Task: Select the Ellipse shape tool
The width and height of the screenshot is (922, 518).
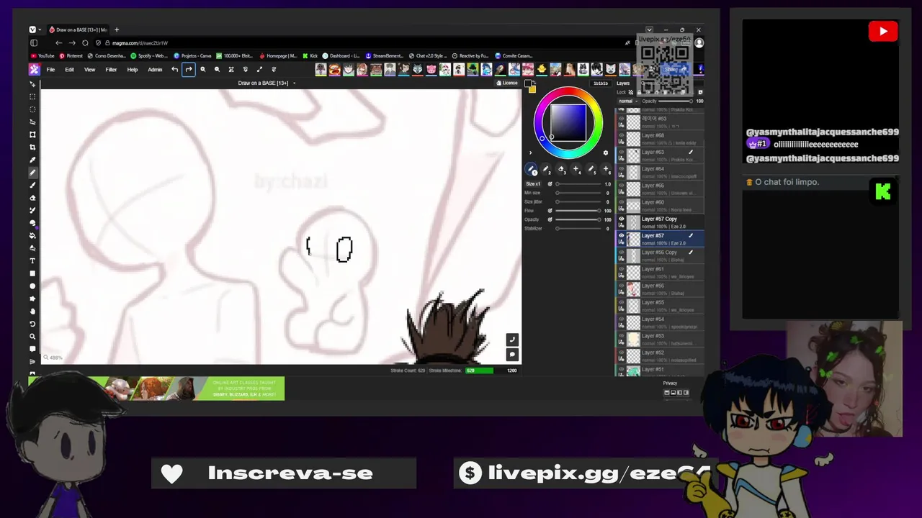Action: 32,286
